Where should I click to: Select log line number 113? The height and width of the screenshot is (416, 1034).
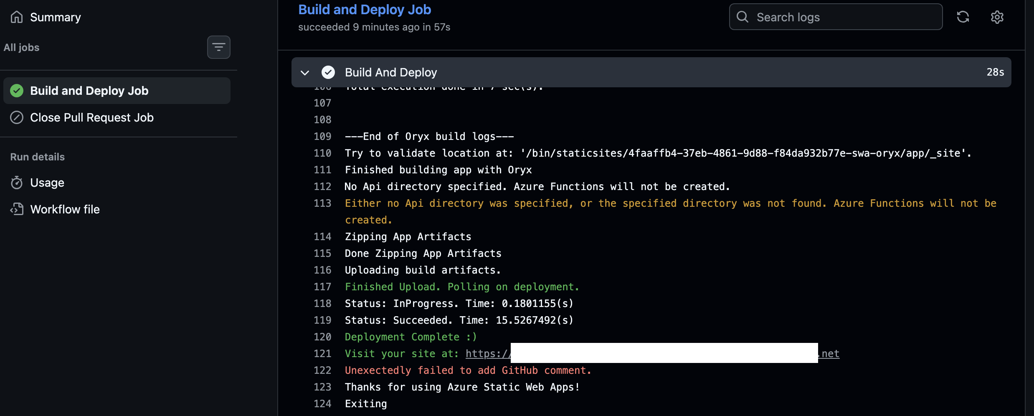[x=322, y=203]
